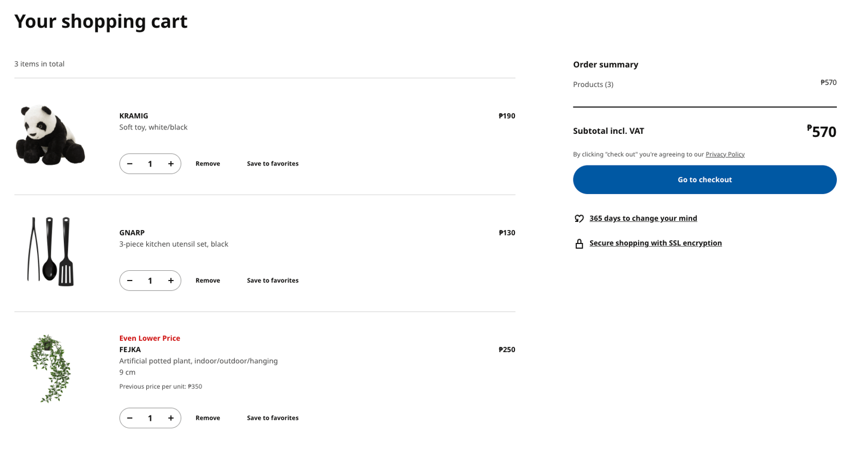Remove the FEJKA artificial plant
The image size is (860, 453).
click(x=208, y=418)
